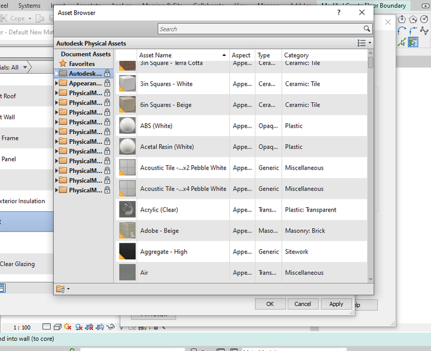Select the Tangent End Arc draw tool
The image size is (431, 351).
(402, 31)
